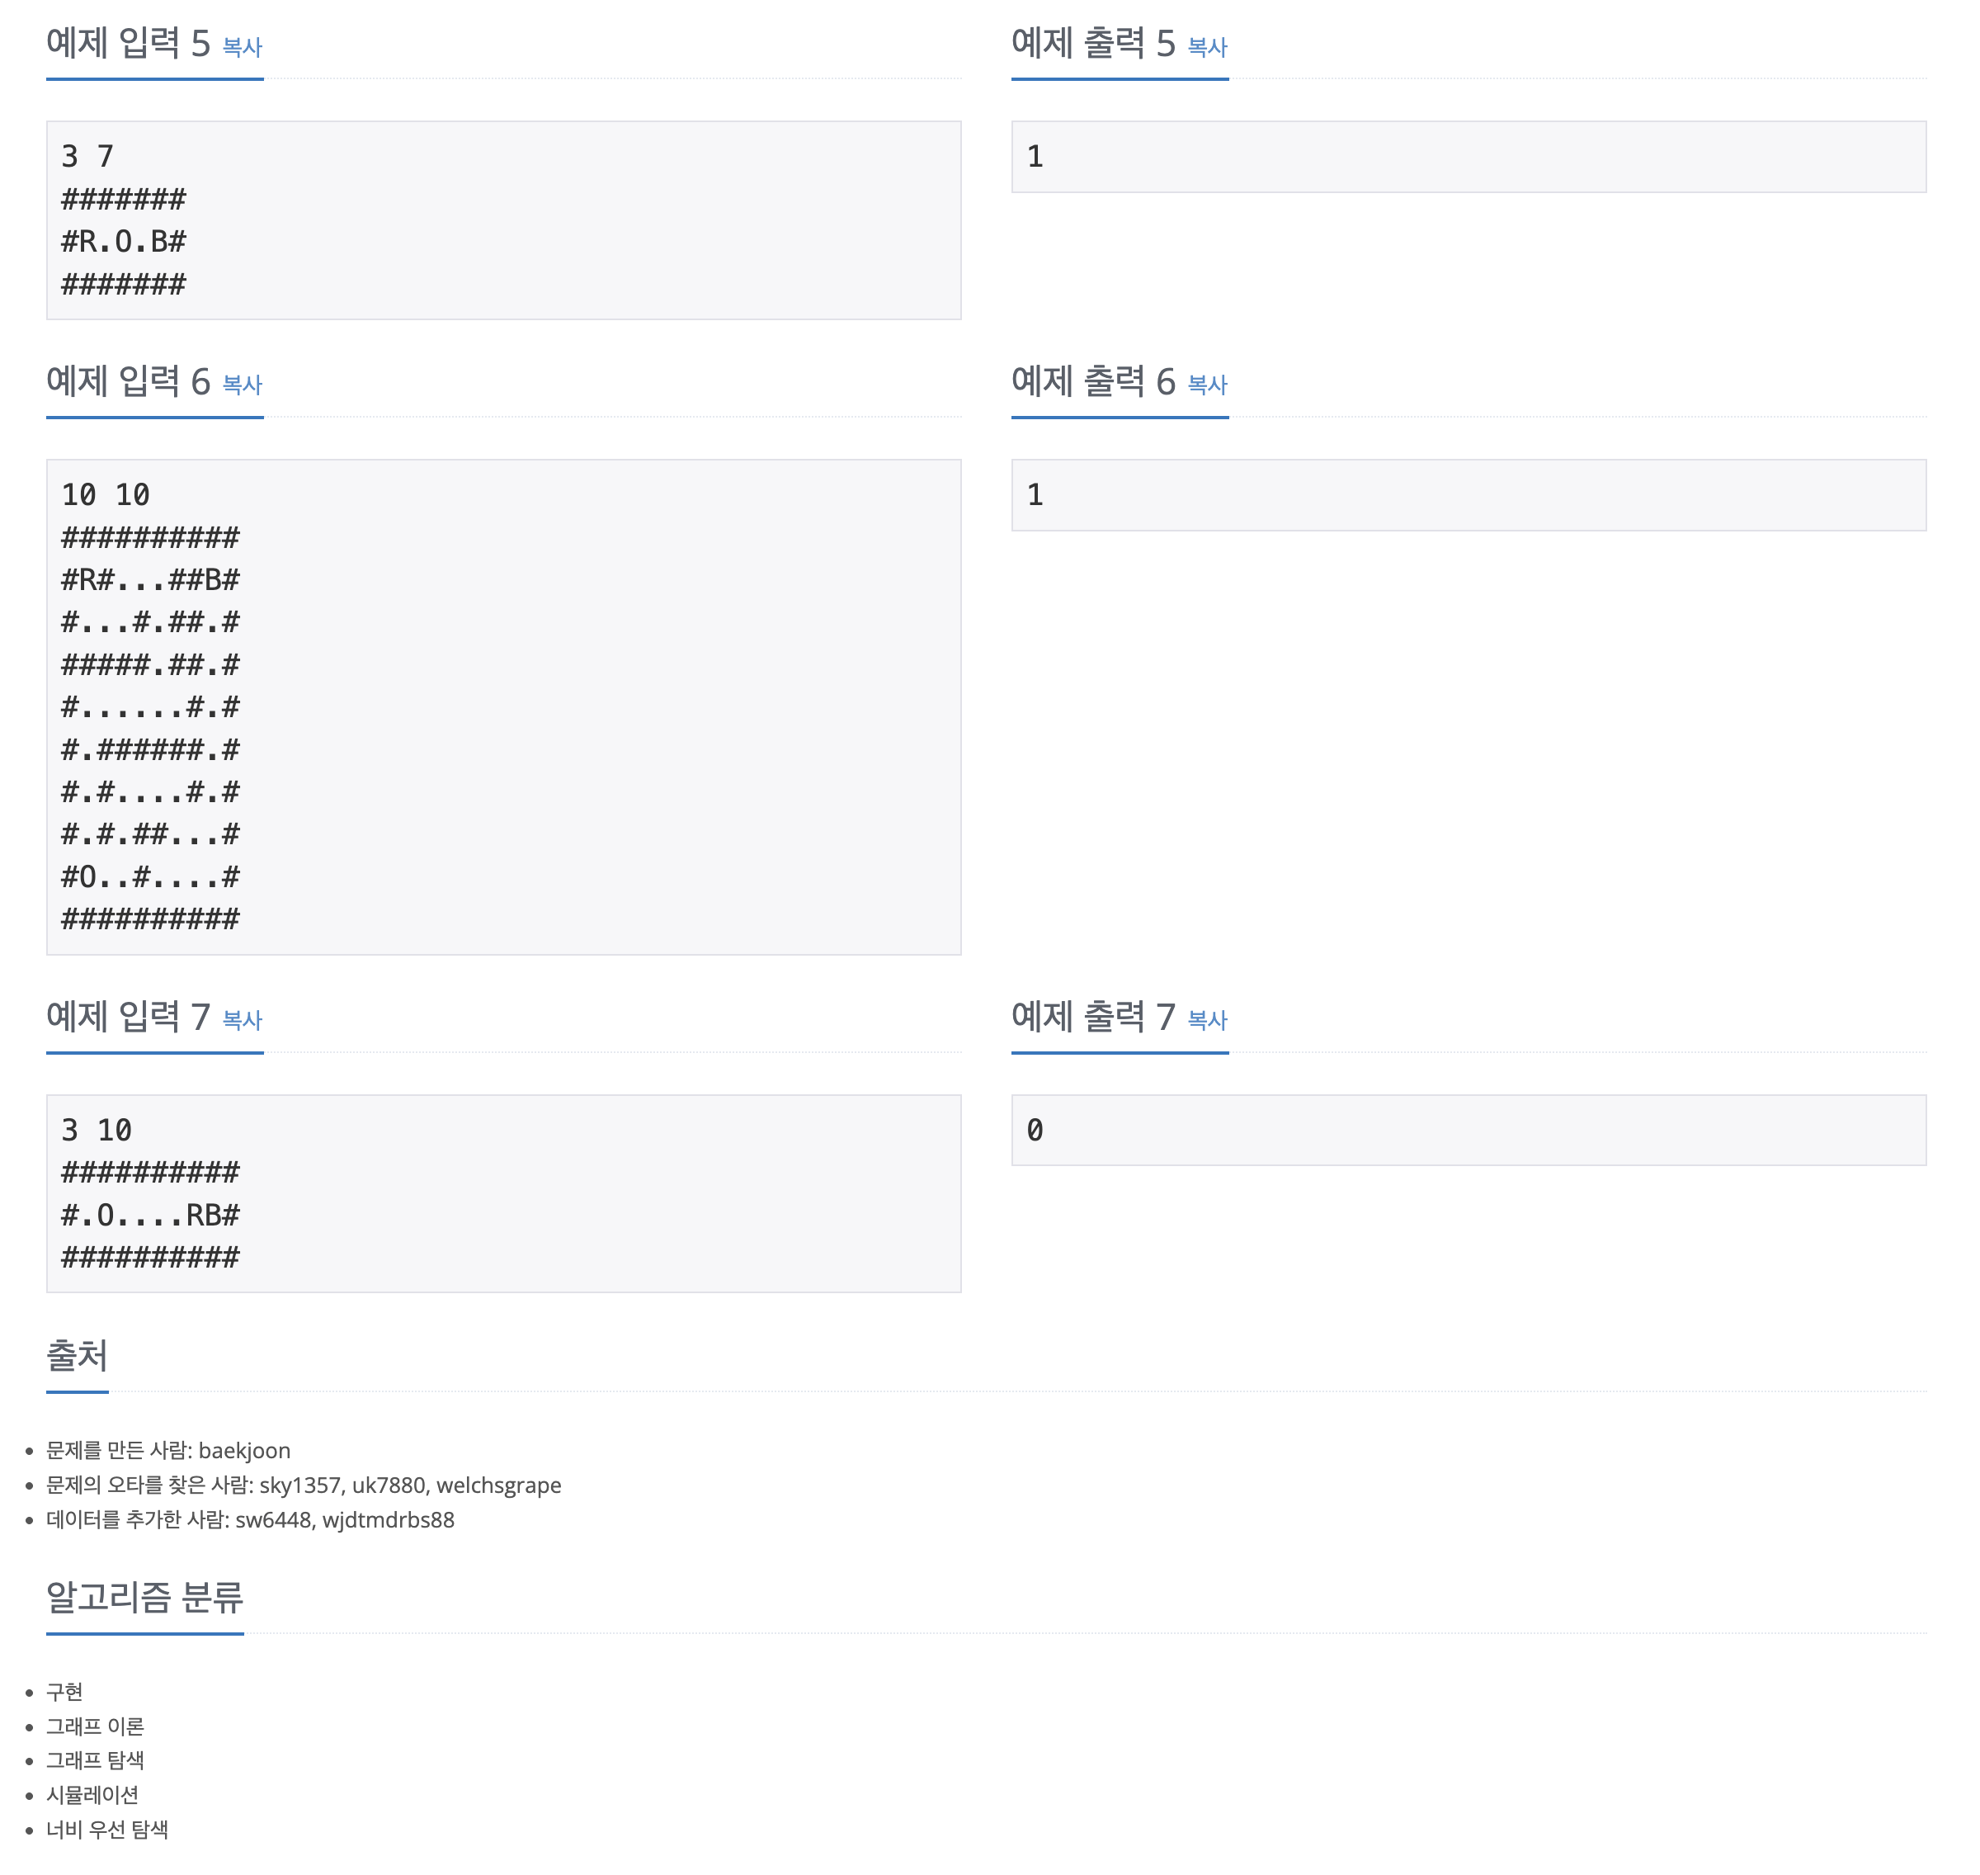Click the 출처 section heading
The width and height of the screenshot is (1980, 1875).
[x=77, y=1356]
